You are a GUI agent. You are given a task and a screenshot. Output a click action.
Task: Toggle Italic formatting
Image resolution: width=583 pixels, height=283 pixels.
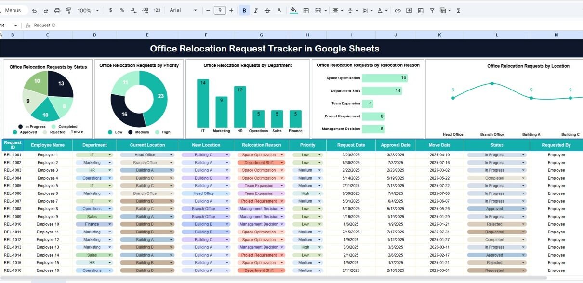pyautogui.click(x=256, y=10)
